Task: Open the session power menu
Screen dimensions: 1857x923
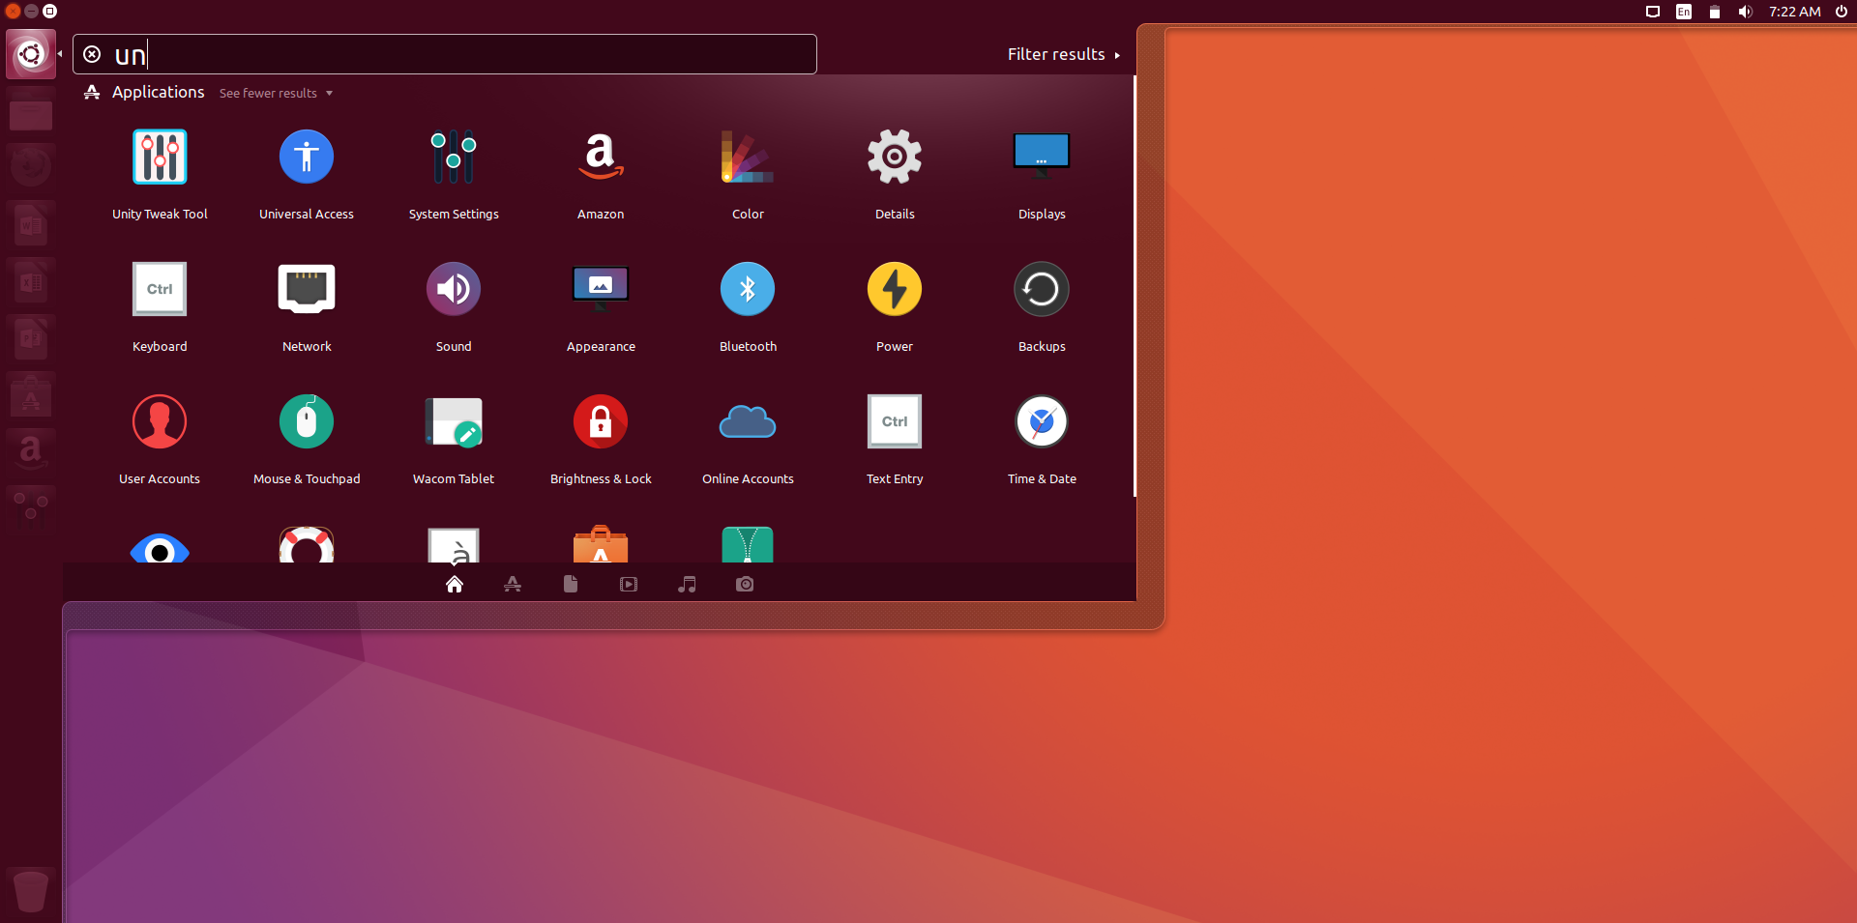Action: 1842,12
